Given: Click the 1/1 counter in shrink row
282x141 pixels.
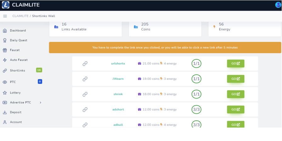Looking at the screenshot, I should (x=196, y=94).
